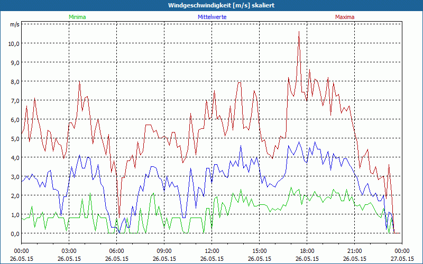The height and width of the screenshot is (264, 423).
Task: Click the '21:00' time axis label
Action: pos(354,251)
